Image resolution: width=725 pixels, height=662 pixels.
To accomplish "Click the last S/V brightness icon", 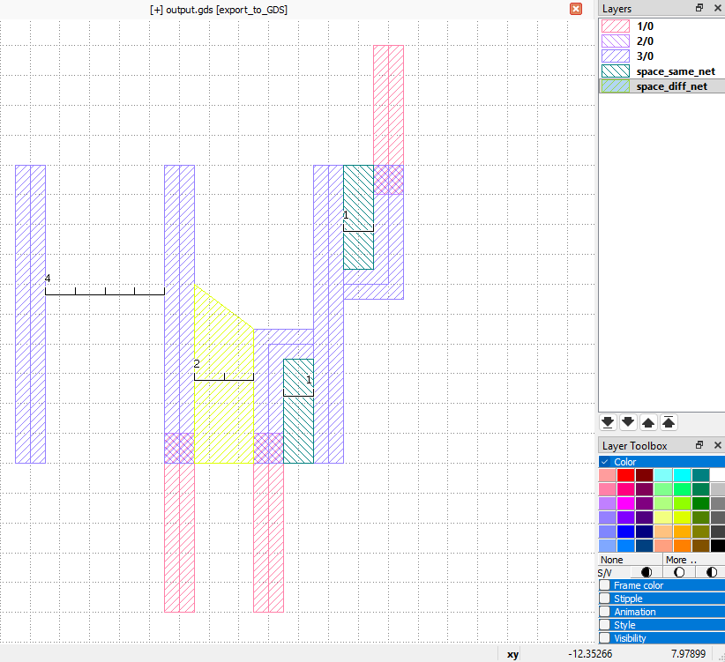I will (x=711, y=572).
